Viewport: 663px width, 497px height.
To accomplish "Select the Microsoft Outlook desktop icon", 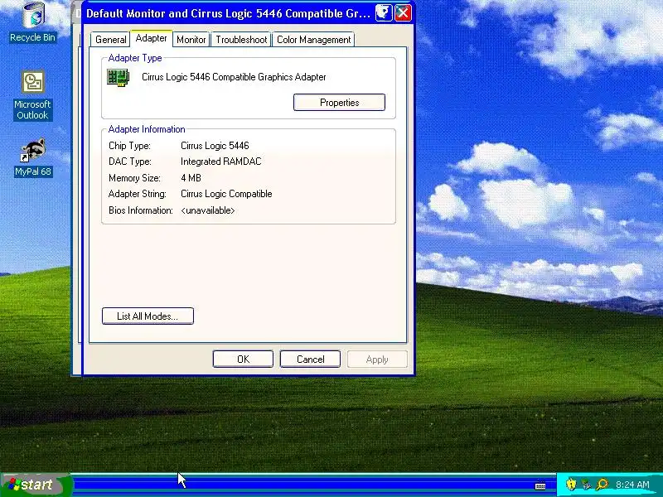I will [x=32, y=96].
